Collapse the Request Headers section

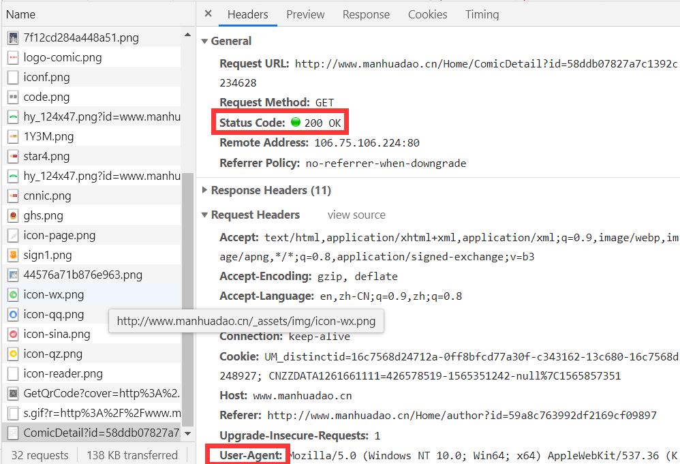coord(204,215)
